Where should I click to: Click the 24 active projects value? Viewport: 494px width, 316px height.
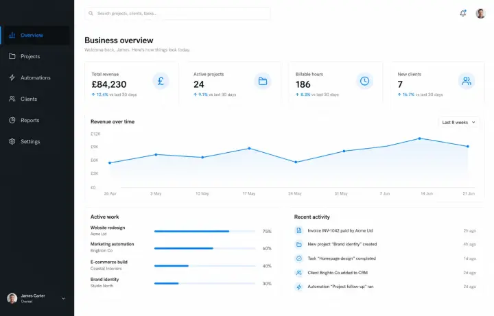point(199,84)
